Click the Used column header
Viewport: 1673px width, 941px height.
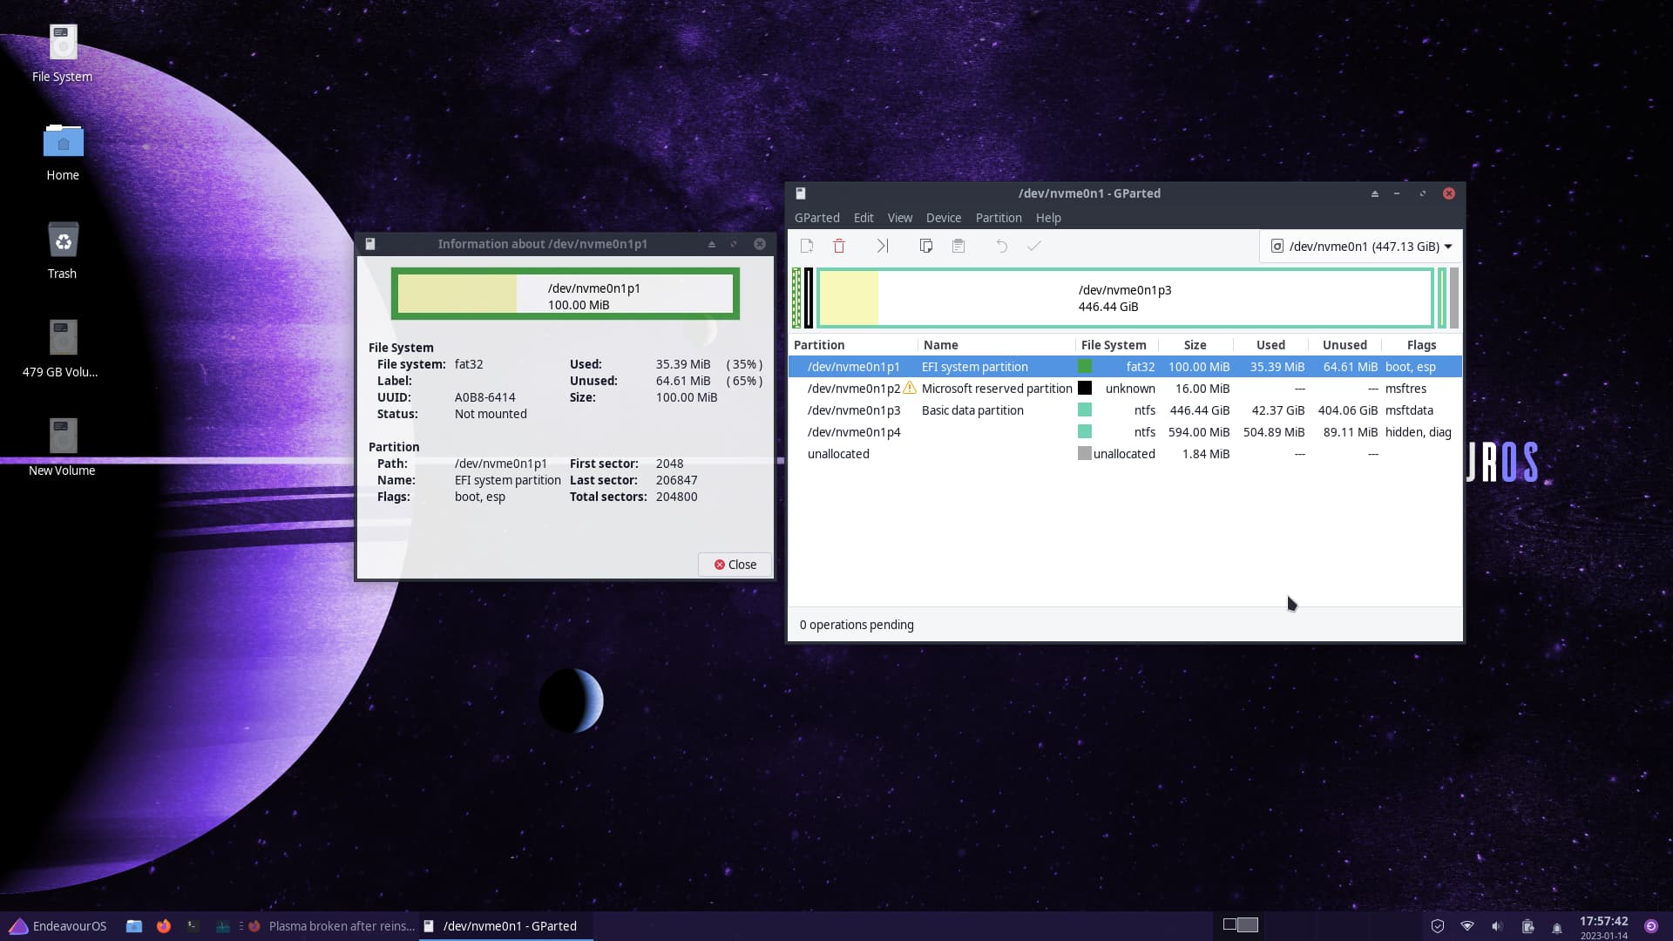(x=1270, y=345)
